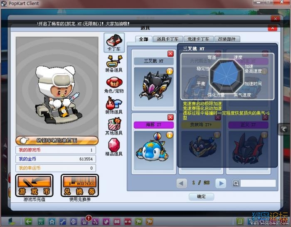
Task: Select the 三叉戟 HT kart thumbnail
Action: [x=154, y=87]
